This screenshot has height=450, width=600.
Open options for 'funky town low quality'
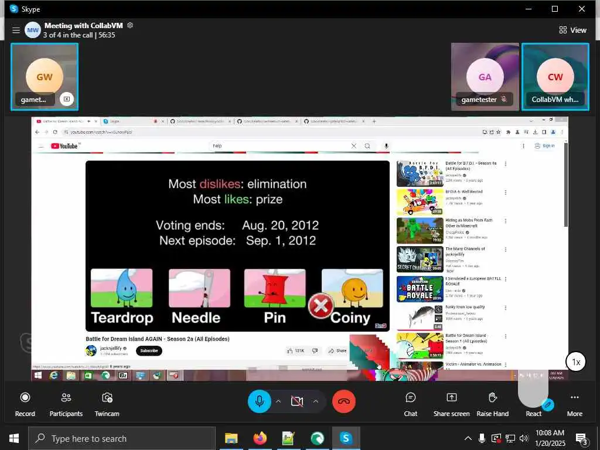tap(506, 308)
